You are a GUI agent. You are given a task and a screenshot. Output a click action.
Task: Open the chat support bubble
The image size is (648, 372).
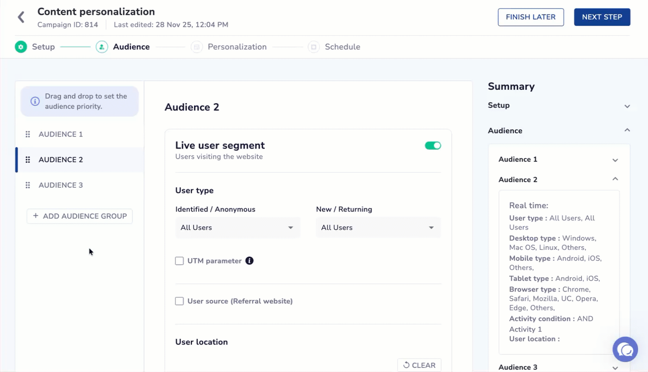pos(625,349)
